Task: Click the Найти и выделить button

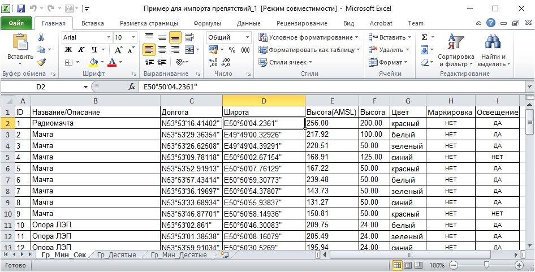Action: click(494, 51)
